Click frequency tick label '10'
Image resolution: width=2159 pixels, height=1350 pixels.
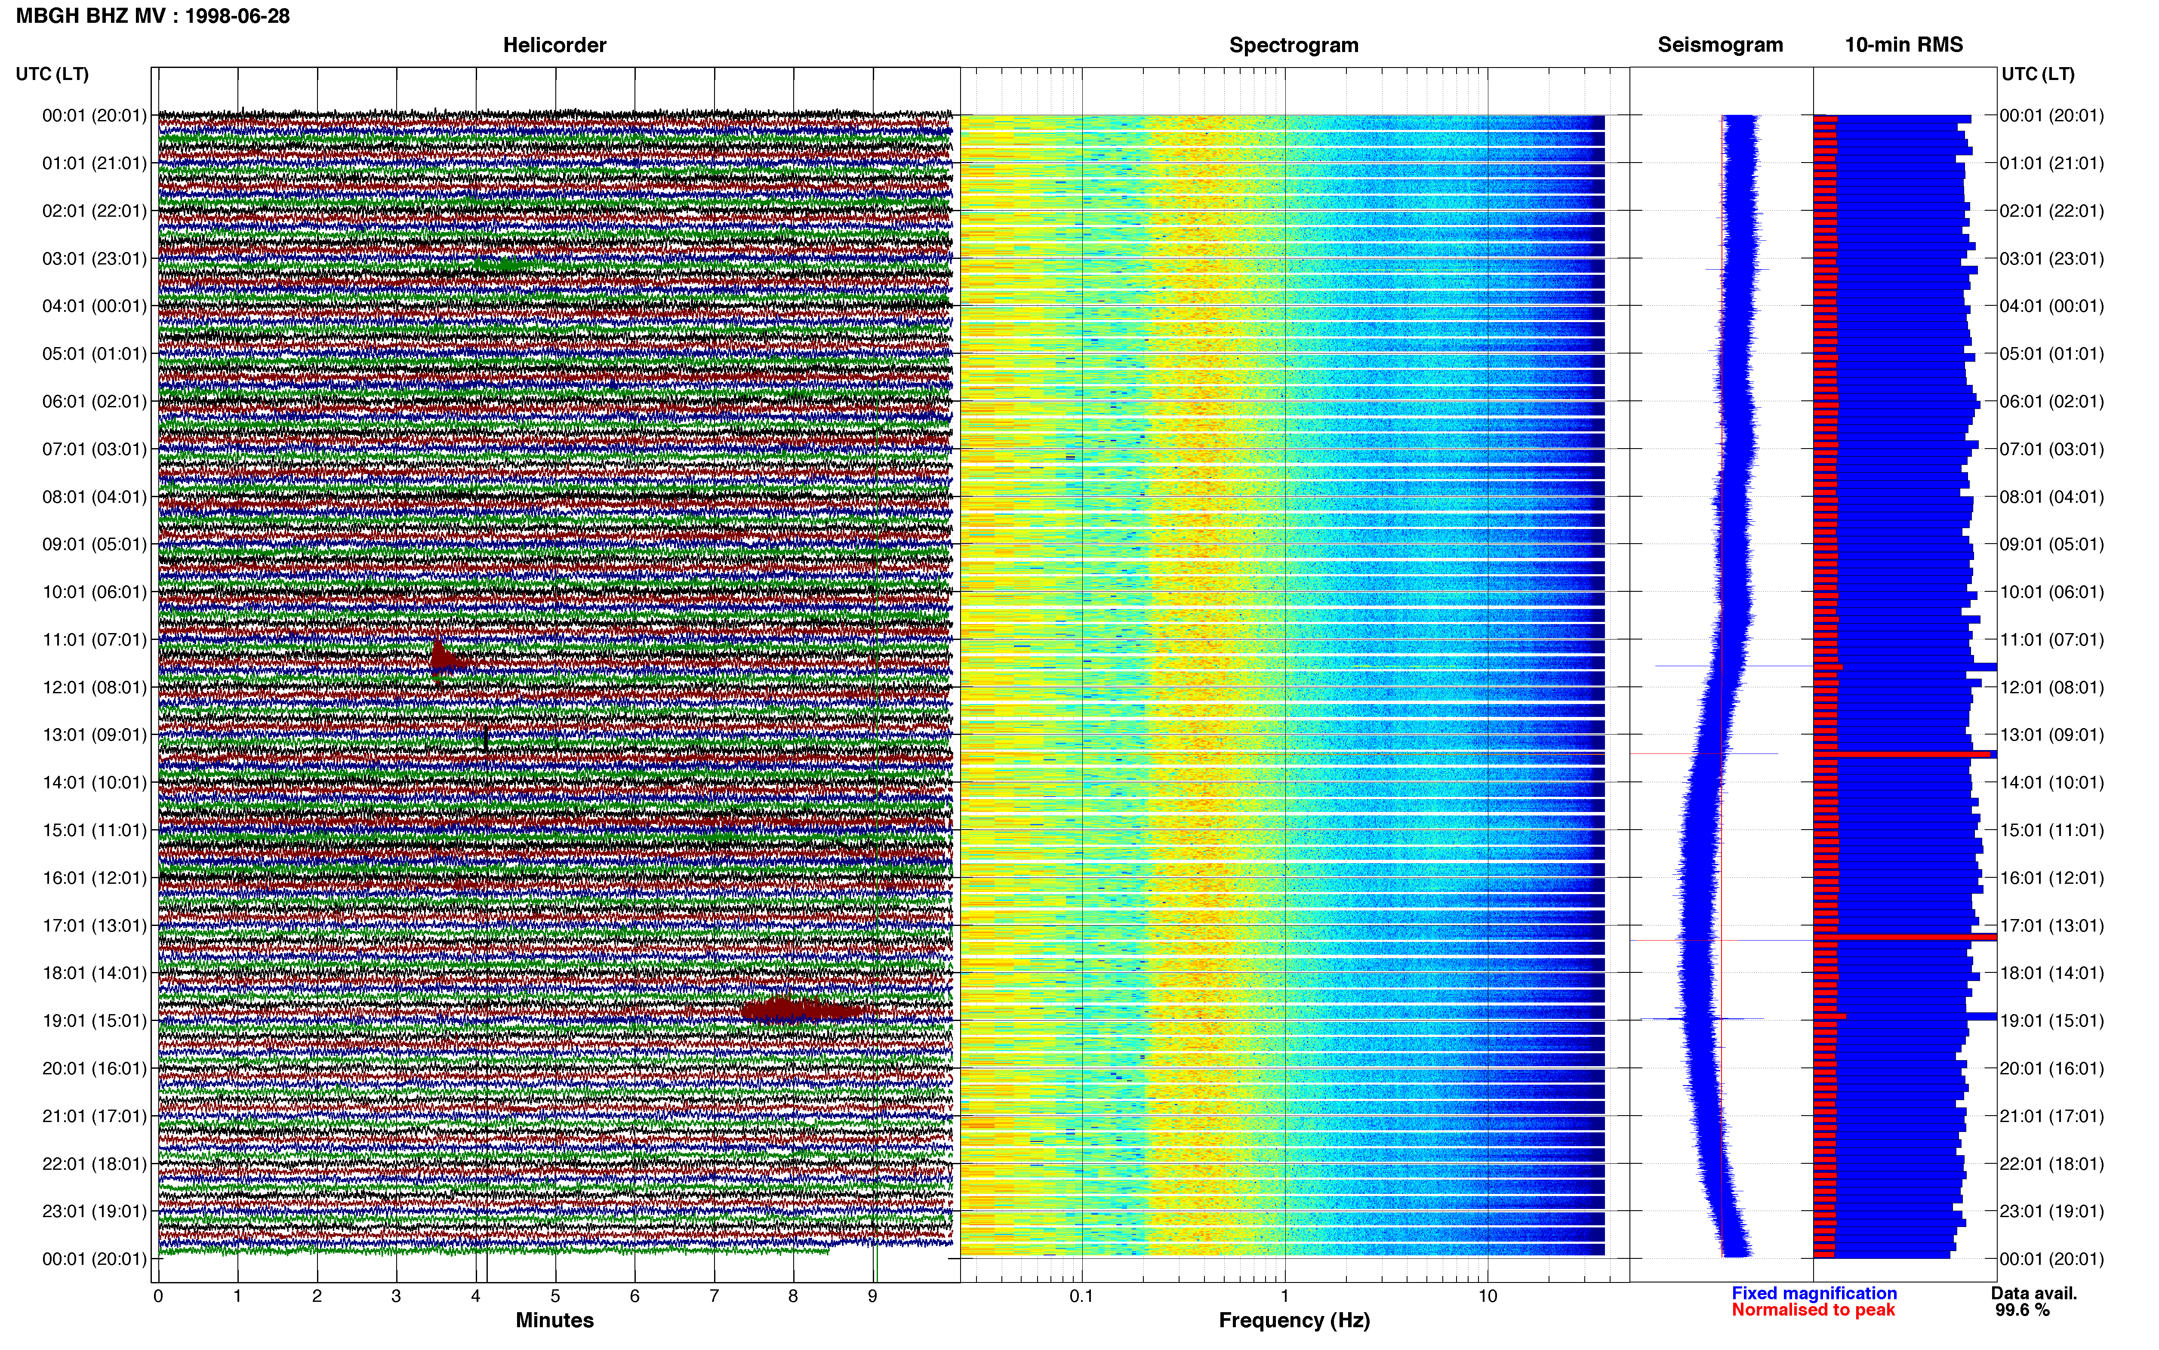(1488, 1296)
